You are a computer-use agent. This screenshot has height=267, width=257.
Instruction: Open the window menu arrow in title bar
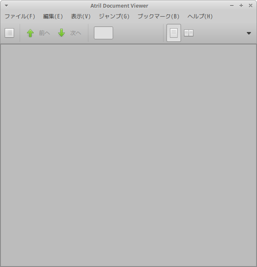point(6,6)
